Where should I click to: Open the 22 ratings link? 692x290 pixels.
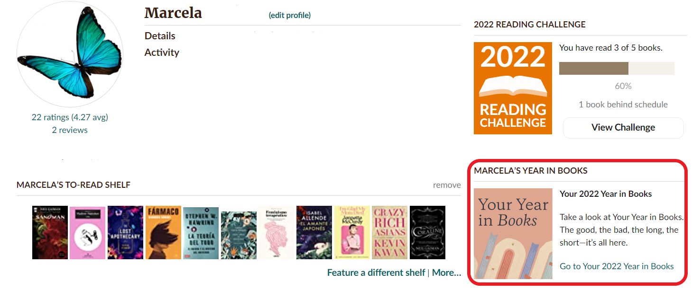point(70,117)
